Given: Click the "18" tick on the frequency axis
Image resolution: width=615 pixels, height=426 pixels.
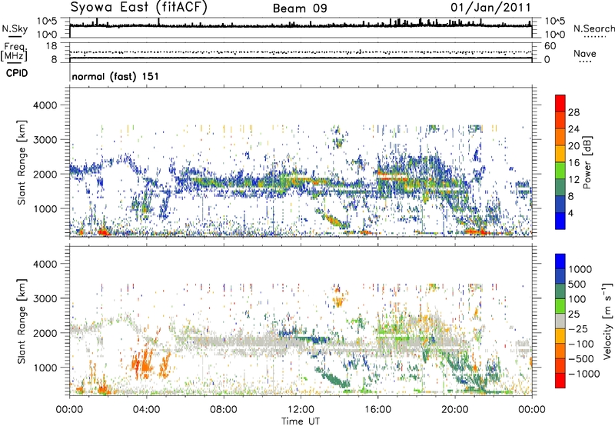Looking at the screenshot, I should point(52,46).
